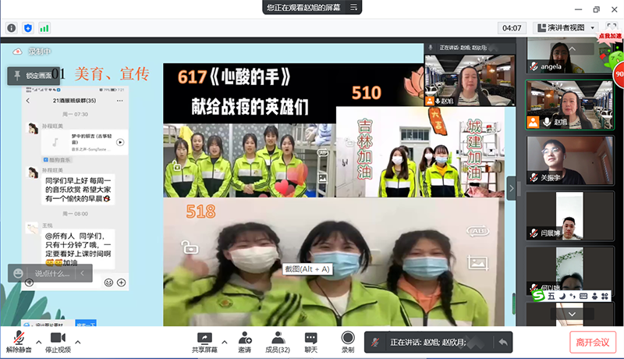Click the lock icon on the 518 video
This screenshot has width=624, height=359.
click(x=190, y=247)
